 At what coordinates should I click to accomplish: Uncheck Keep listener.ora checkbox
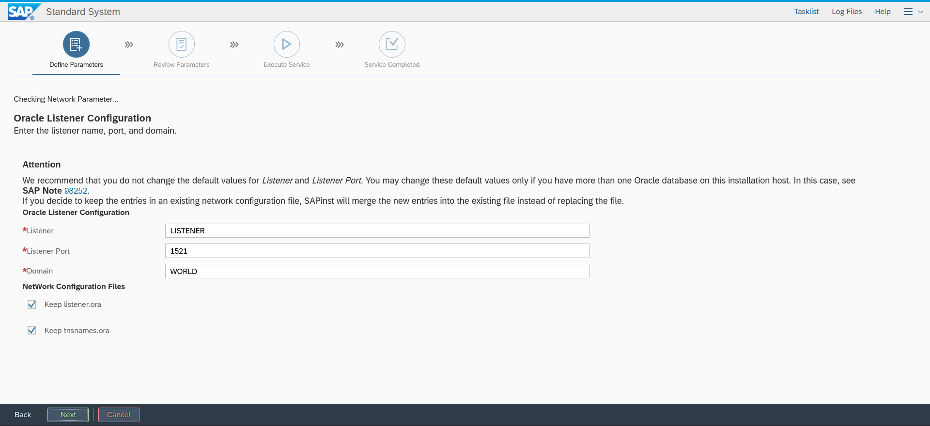click(x=32, y=304)
